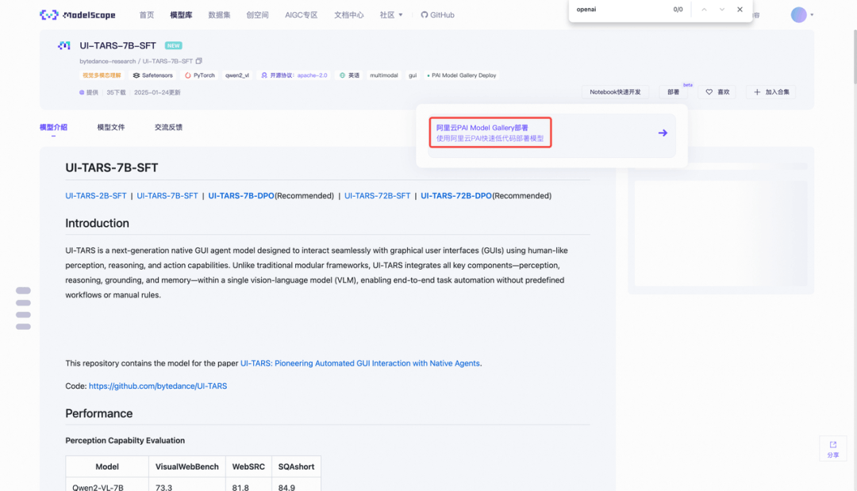Click the heart 喜欢 button

[x=717, y=92]
